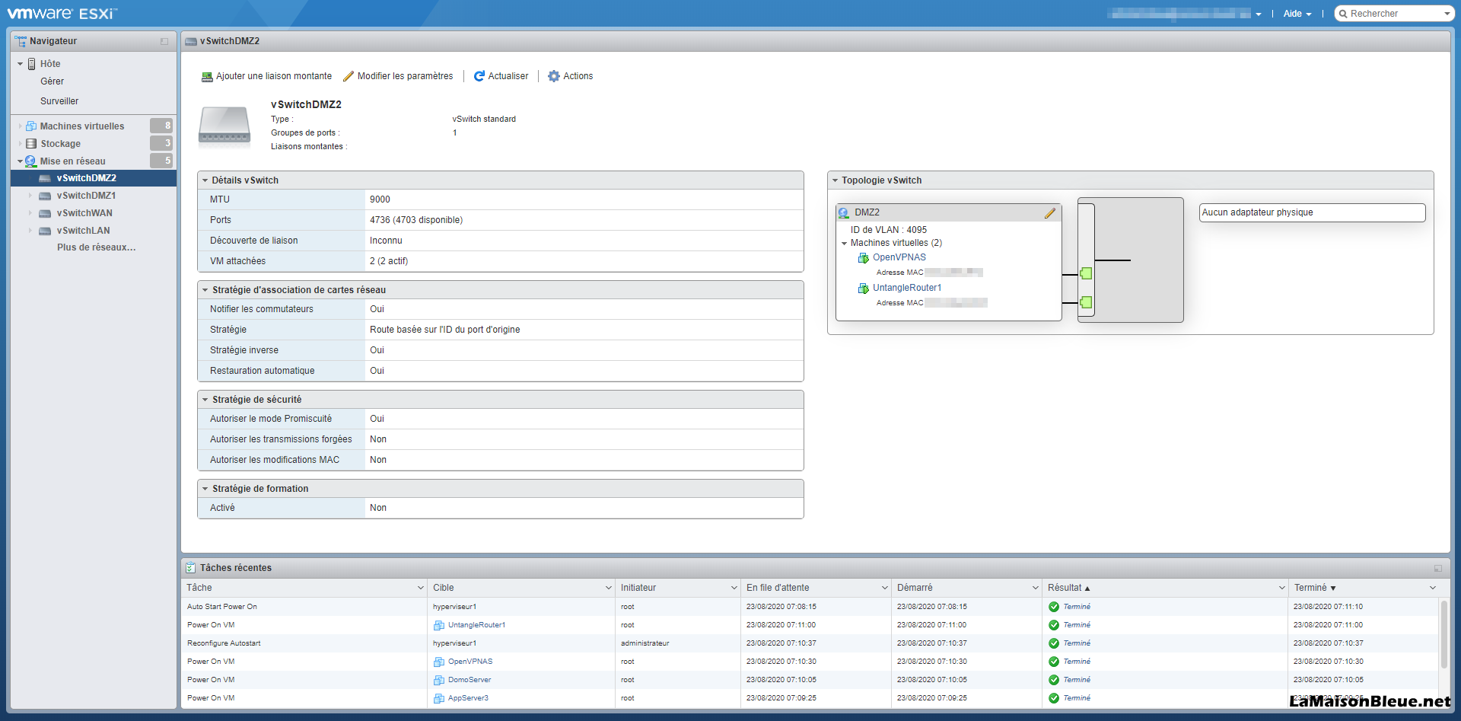The height and width of the screenshot is (721, 1461).
Task: Click the AppServer3 VM icon in tasks list
Action: pos(439,699)
